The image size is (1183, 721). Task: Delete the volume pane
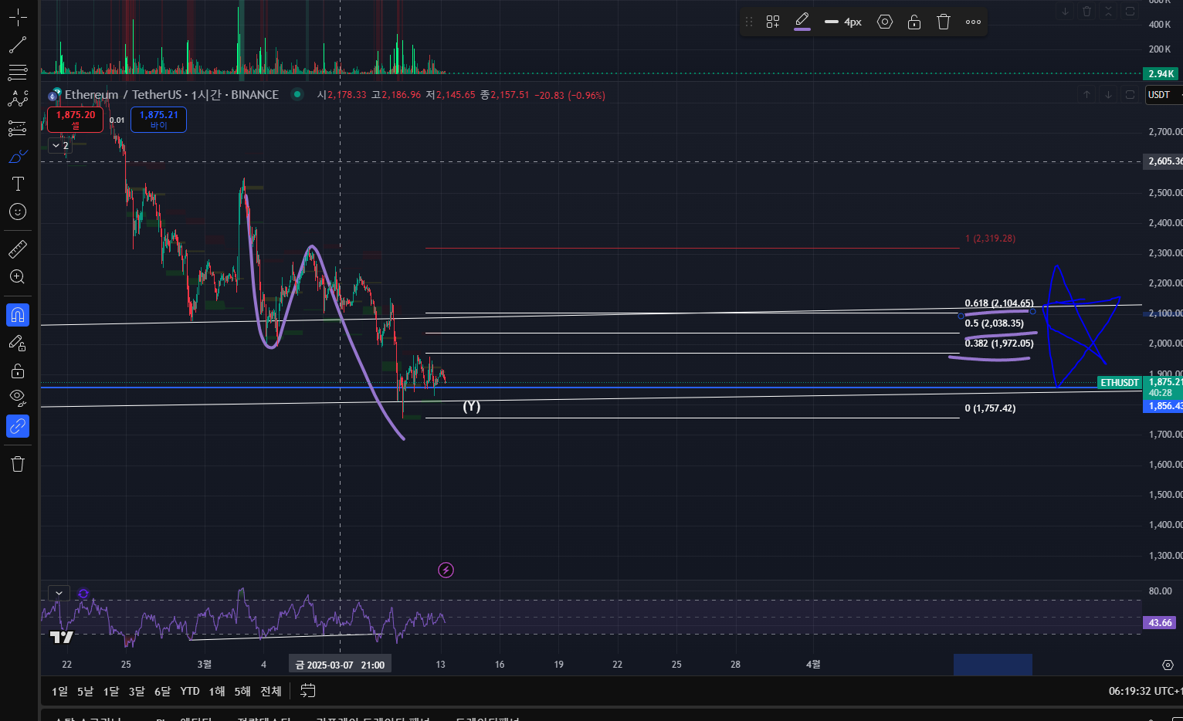coord(1087,11)
